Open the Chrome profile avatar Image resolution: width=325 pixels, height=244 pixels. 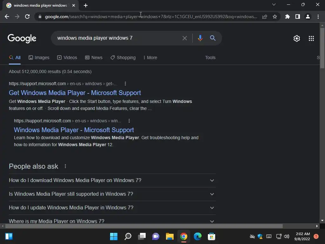(x=308, y=17)
